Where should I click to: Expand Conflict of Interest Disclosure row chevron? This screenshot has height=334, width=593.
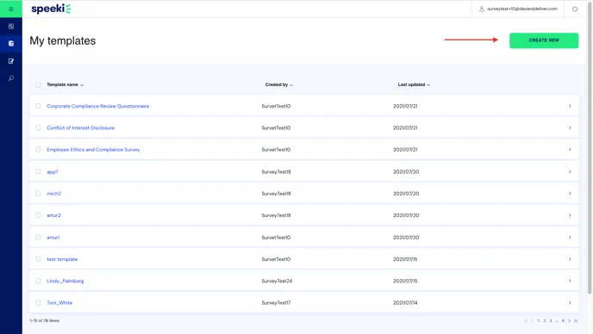[x=570, y=127]
